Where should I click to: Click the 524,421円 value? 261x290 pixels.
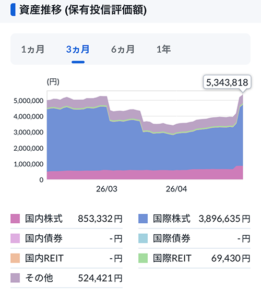click(100, 278)
